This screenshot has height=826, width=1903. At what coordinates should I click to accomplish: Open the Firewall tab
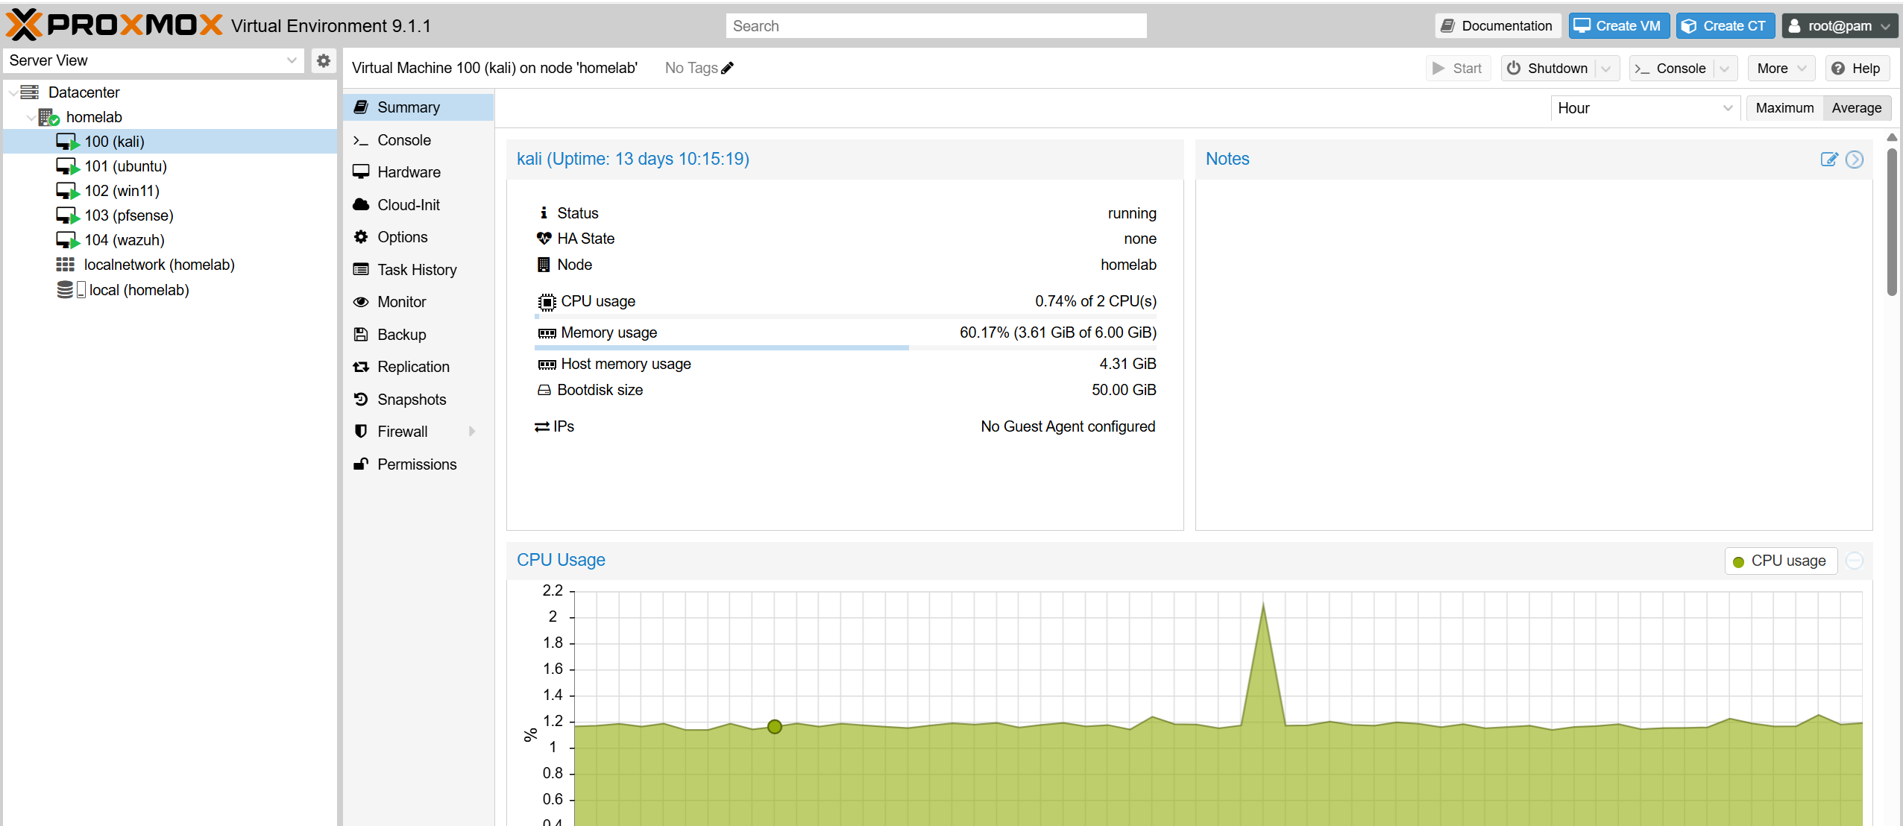click(418, 432)
